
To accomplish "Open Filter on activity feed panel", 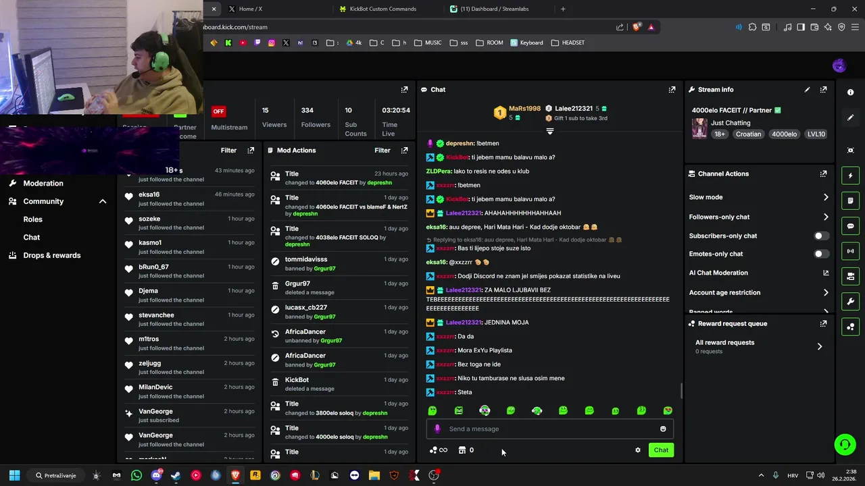I will click(228, 150).
